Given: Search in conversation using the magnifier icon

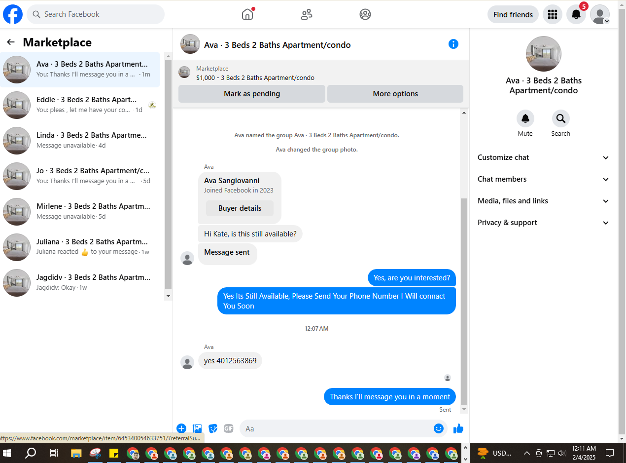Looking at the screenshot, I should point(561,118).
